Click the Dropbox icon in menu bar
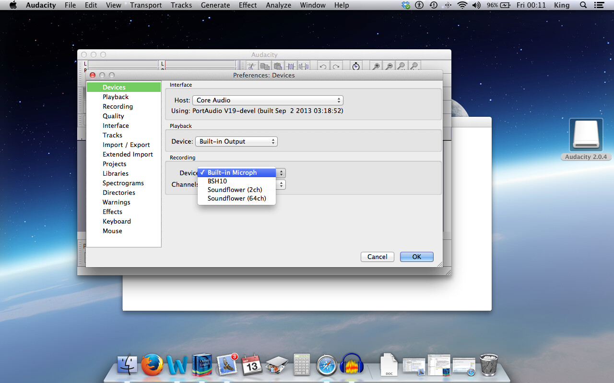This screenshot has height=383, width=614. pyautogui.click(x=407, y=5)
